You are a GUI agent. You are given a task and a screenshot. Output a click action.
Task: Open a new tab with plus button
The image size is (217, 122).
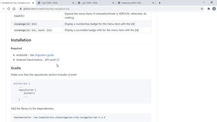tap(160, 3)
